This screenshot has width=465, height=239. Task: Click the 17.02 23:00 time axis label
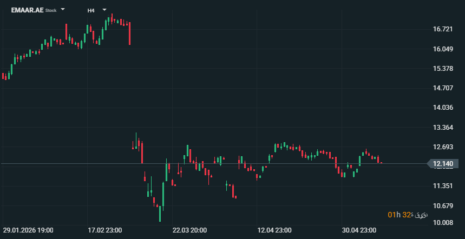[x=104, y=230]
